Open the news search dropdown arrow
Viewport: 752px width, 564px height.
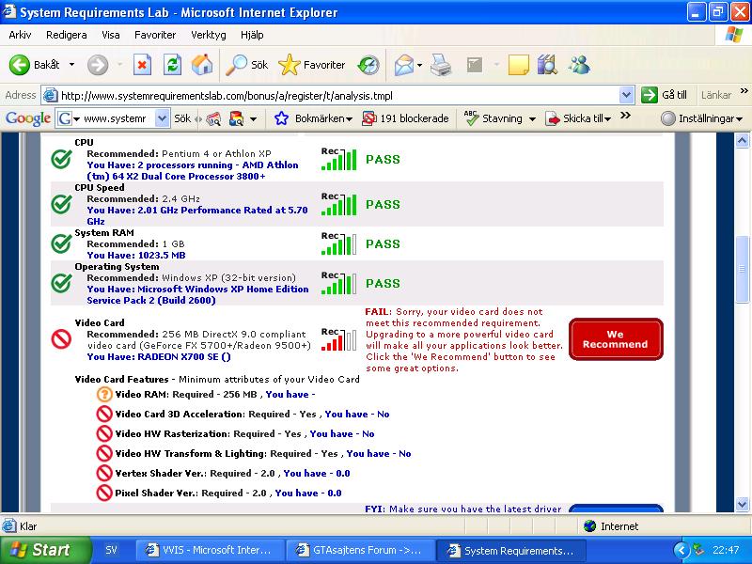pos(253,118)
